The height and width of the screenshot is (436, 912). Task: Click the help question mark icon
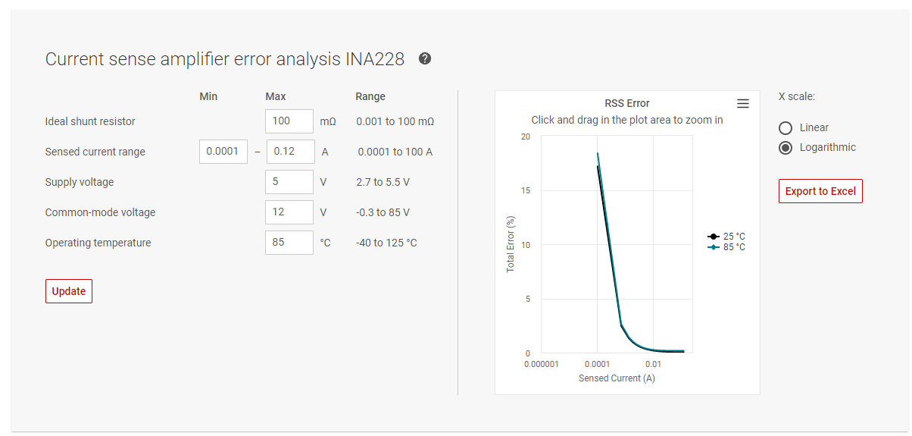click(425, 59)
